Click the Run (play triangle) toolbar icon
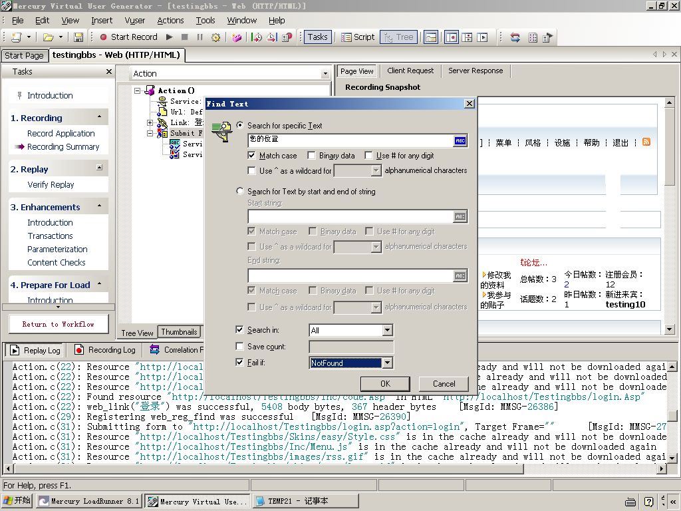Viewport: 681px width, 511px height. [x=170, y=37]
